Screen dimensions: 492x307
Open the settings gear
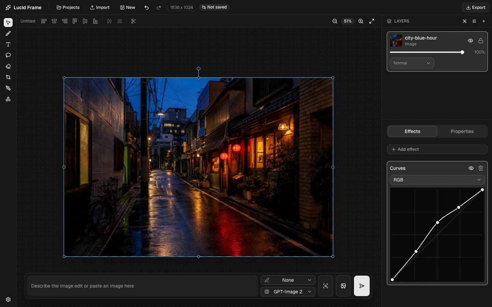(x=8, y=299)
